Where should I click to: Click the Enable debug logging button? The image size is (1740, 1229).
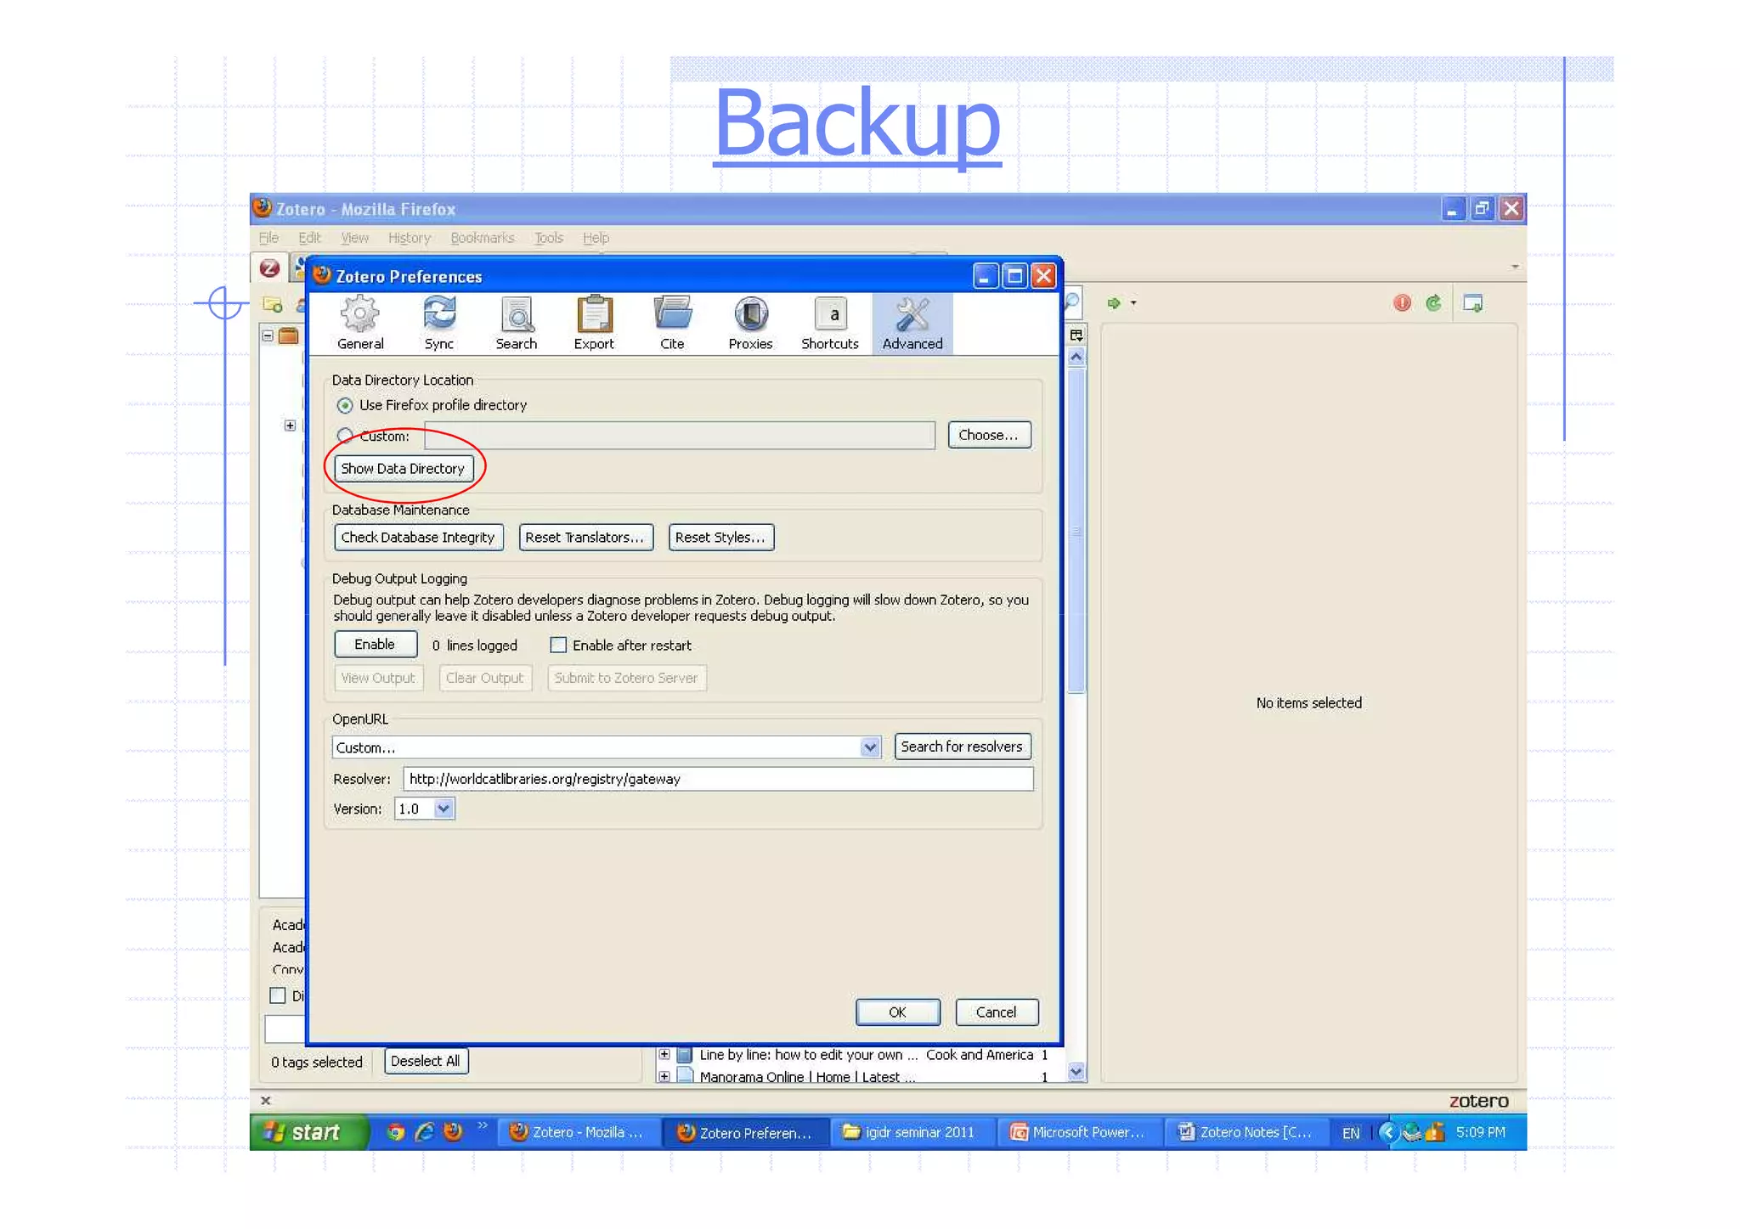coord(375,645)
